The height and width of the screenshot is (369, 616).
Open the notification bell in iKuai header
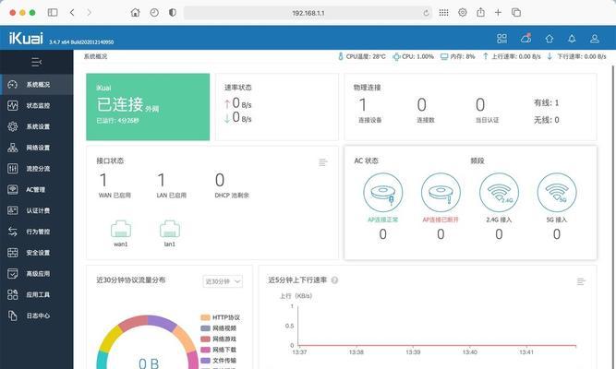[572, 39]
